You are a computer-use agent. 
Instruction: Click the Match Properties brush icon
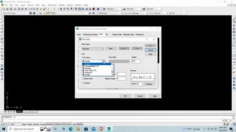(x=41, y=9)
